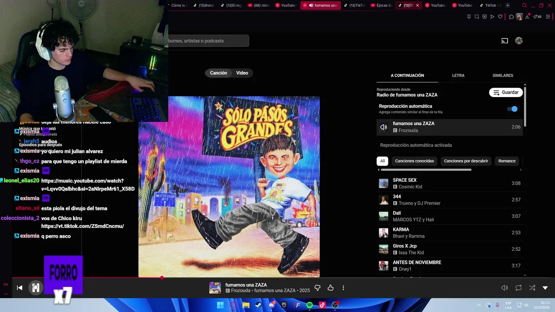Select the Canciones conocidas filter chip
Image resolution: width=555 pixels, height=312 pixels.
415,161
